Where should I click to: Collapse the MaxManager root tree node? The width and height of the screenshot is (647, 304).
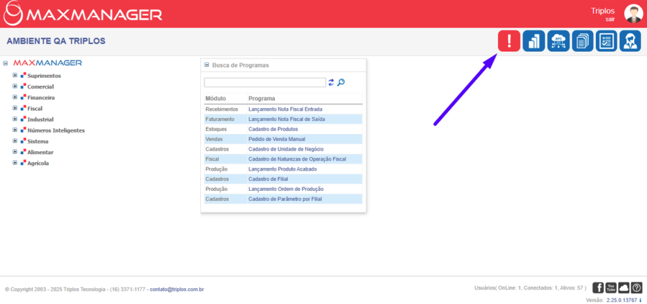(5, 63)
